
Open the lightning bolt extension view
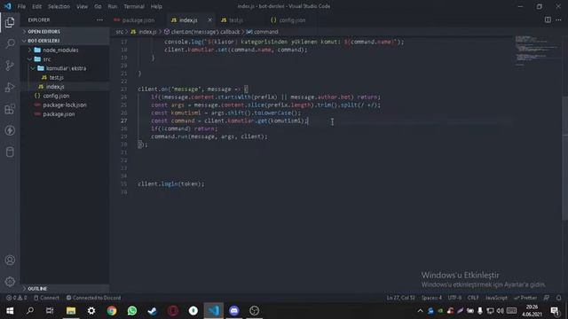[x=10, y=130]
